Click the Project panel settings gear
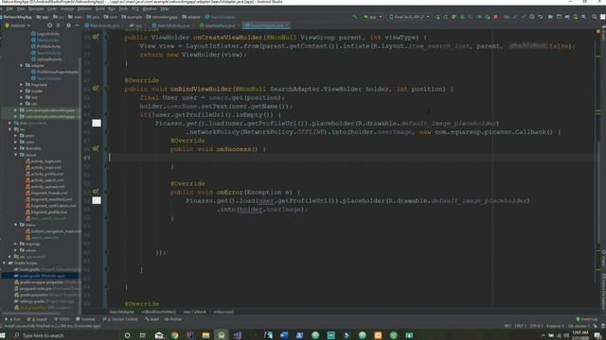606x340 pixels. pyautogui.click(x=68, y=25)
